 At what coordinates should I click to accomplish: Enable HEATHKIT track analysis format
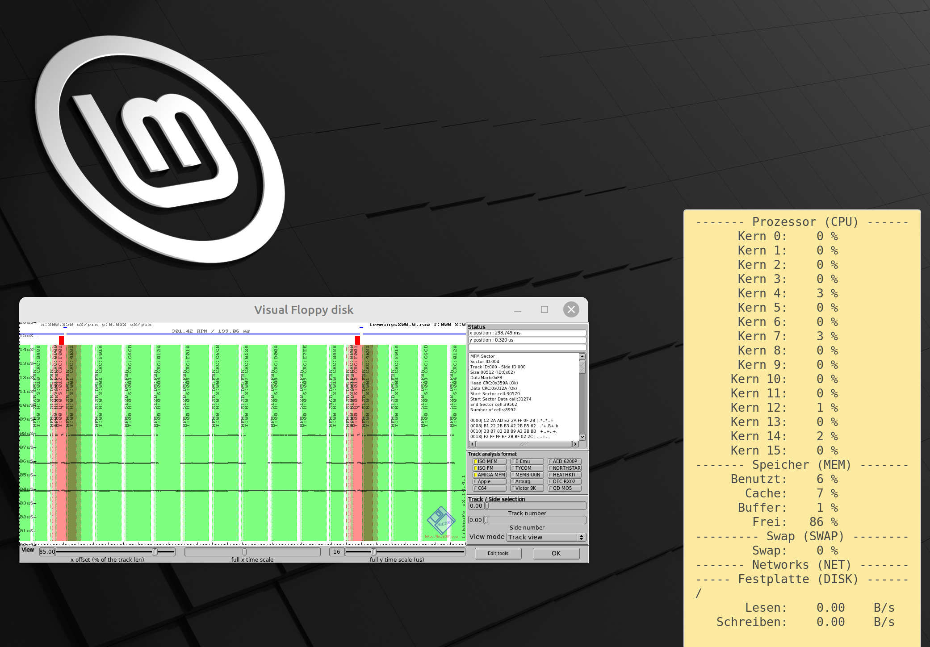pos(565,475)
